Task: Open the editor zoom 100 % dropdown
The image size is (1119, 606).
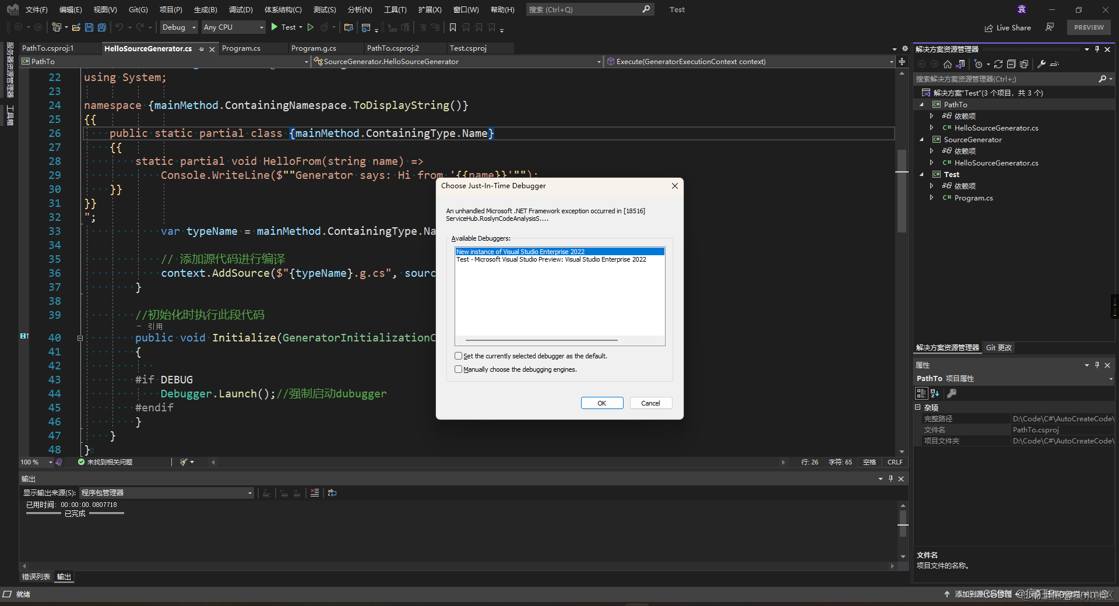Action: click(x=36, y=462)
